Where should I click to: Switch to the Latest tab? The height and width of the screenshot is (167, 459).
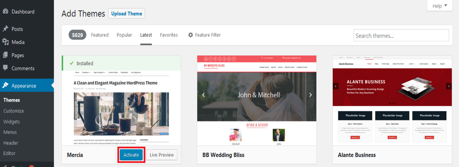click(146, 35)
